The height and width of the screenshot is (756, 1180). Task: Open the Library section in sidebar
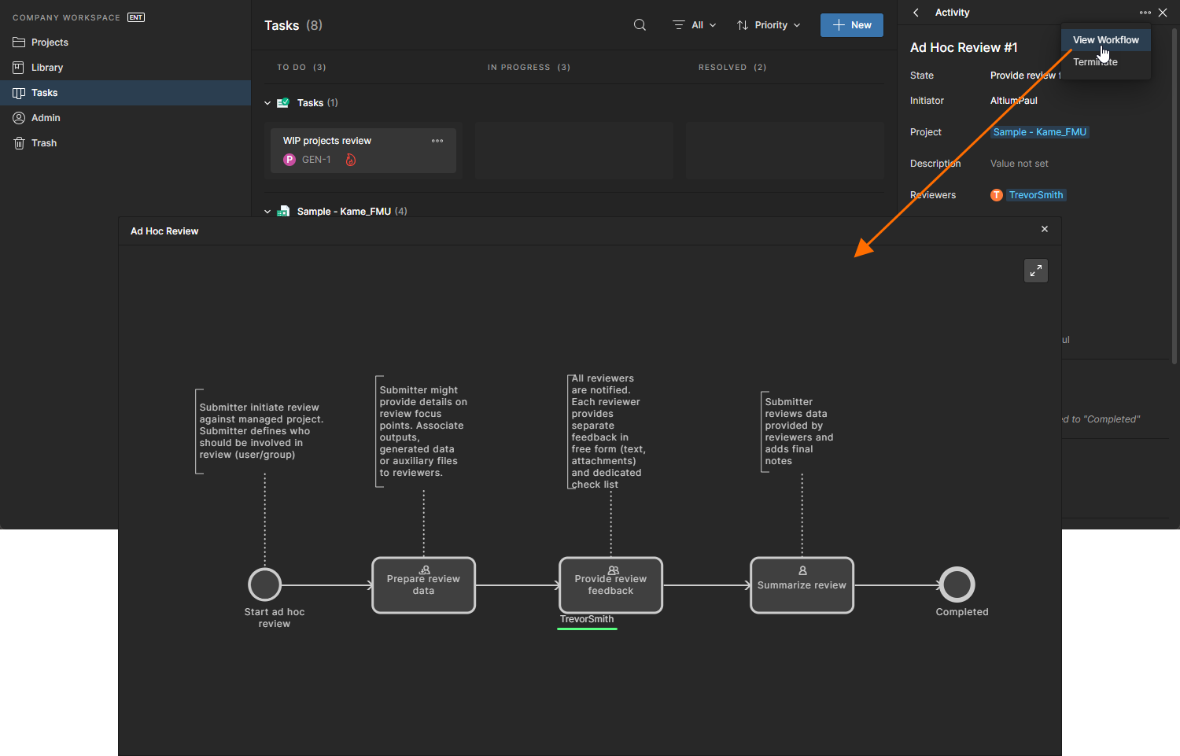point(126,68)
